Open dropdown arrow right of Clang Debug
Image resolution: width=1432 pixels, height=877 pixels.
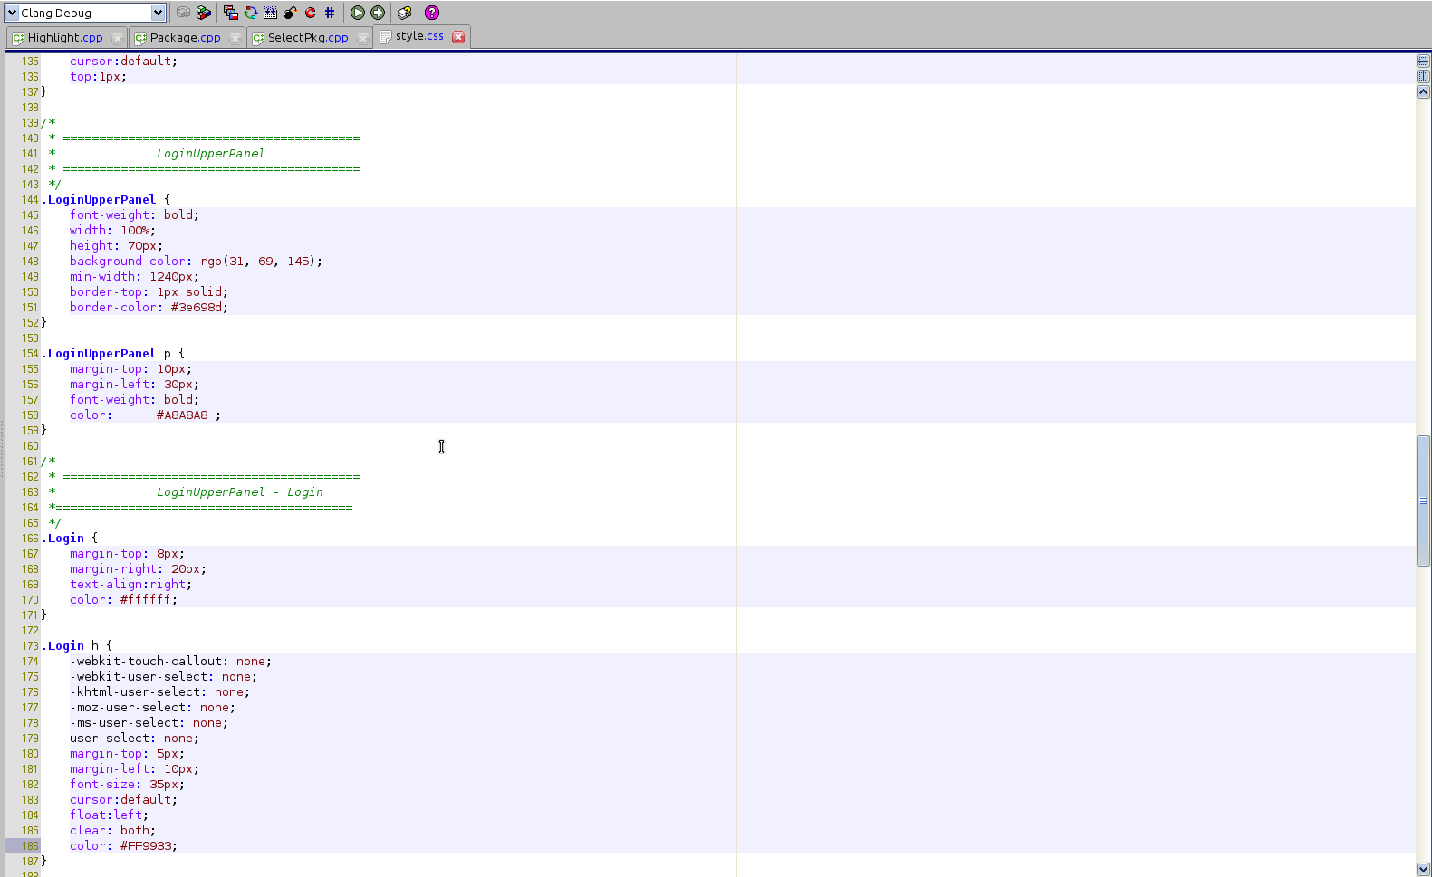click(x=158, y=13)
